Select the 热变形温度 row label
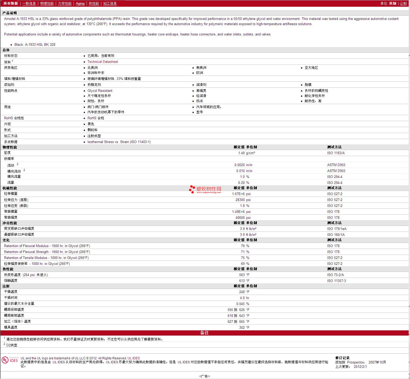This screenshot has width=410, height=379. point(26,275)
